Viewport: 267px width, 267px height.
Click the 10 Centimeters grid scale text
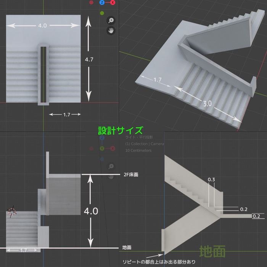(138, 150)
